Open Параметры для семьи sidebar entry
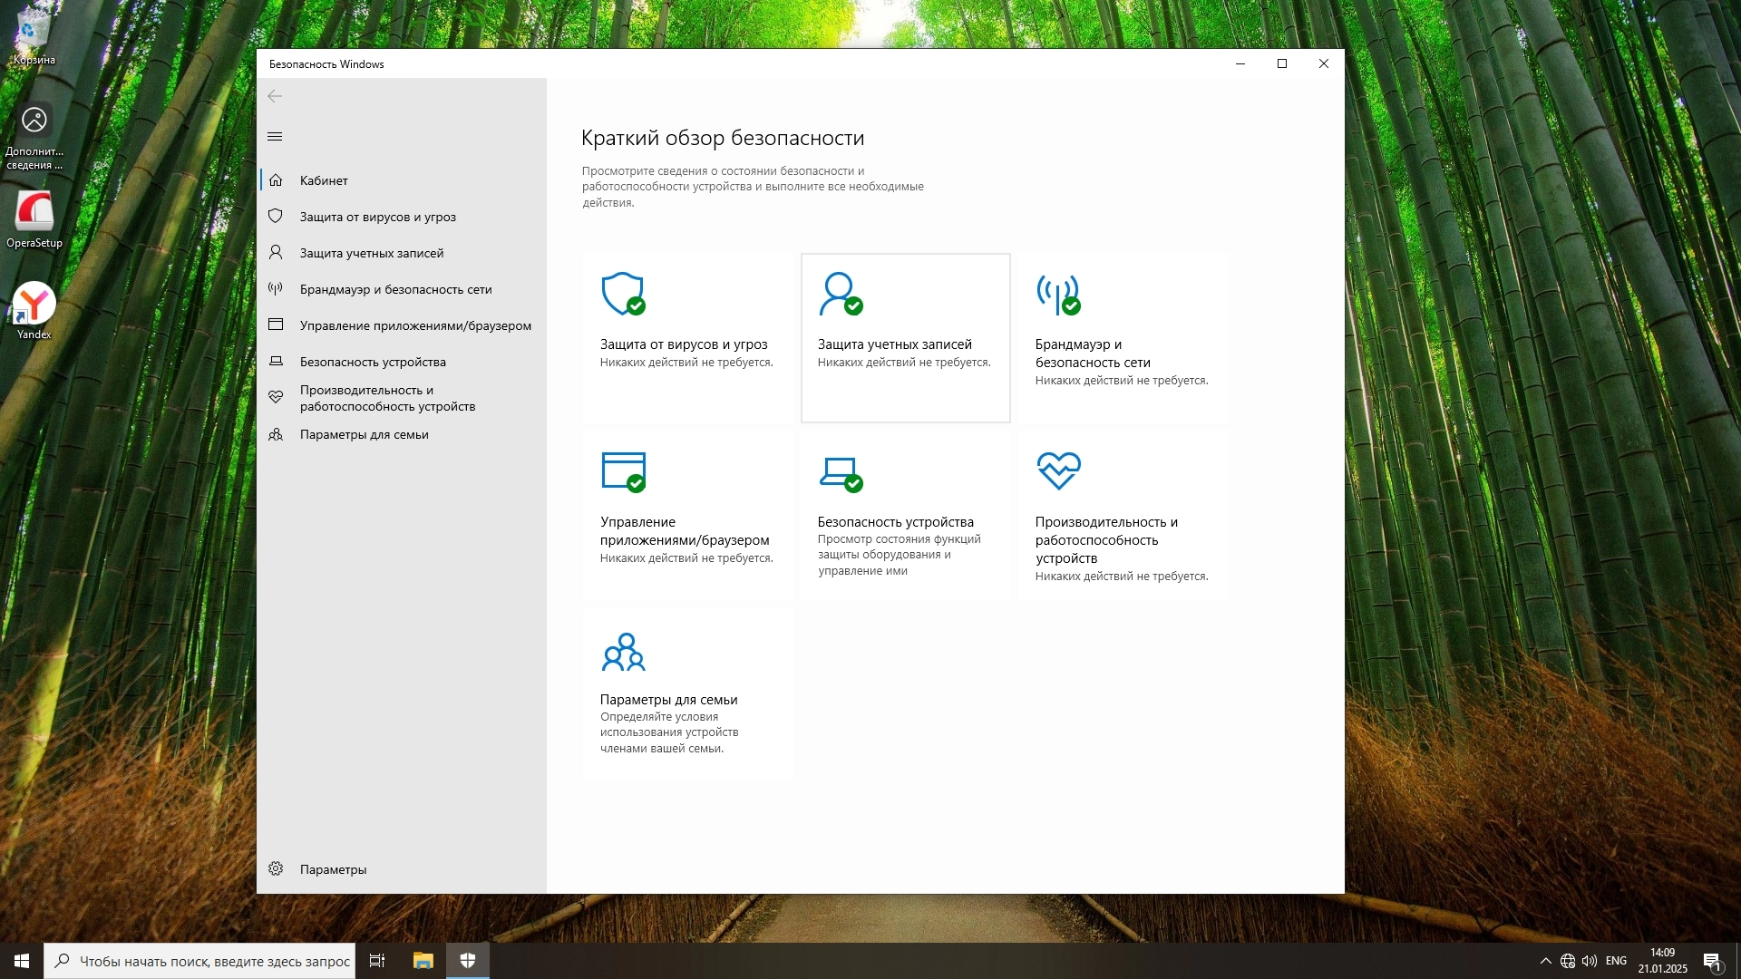 pos(364,434)
